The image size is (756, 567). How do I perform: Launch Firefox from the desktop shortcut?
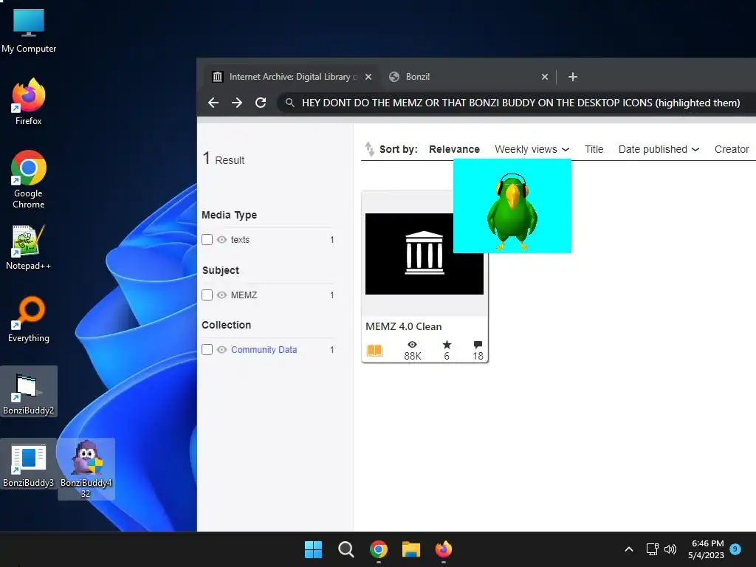(29, 102)
